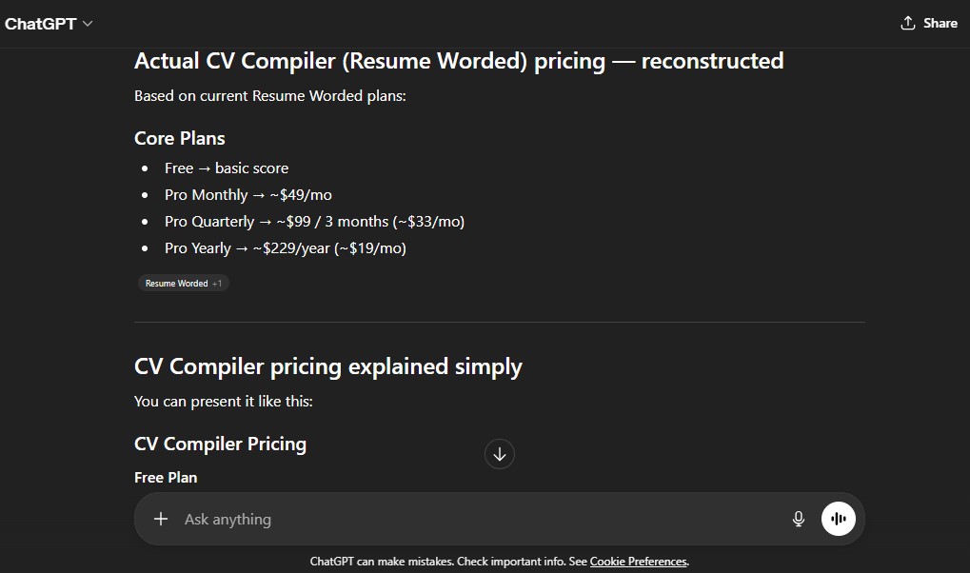The width and height of the screenshot is (970, 573).
Task: Click the Pro Monthly pricing bullet
Action: point(247,194)
